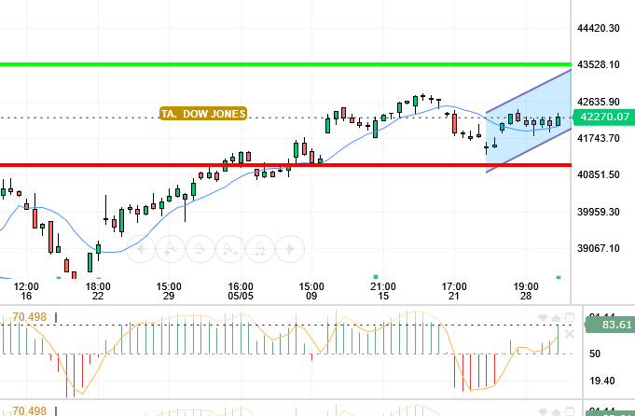Click the 42270.07 current price tag
Screen dimensions: 635x416
click(604, 118)
